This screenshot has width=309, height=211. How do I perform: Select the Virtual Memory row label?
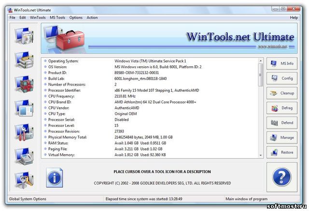pos(61,155)
